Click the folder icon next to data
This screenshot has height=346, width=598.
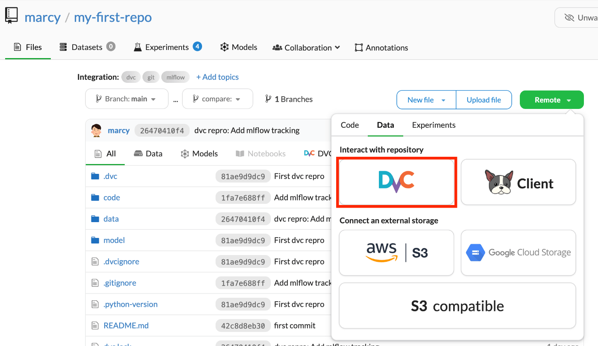pyautogui.click(x=95, y=219)
